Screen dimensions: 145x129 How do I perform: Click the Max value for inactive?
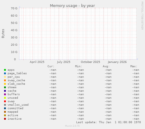tap(136, 119)
